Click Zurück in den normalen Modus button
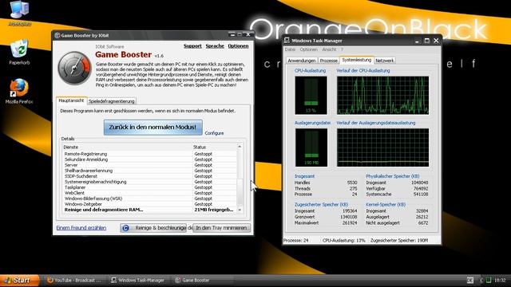 153,128
